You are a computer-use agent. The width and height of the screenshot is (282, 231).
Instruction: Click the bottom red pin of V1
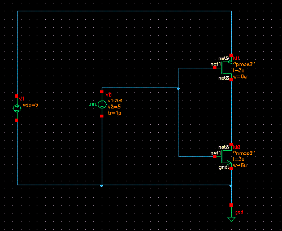[16, 120]
